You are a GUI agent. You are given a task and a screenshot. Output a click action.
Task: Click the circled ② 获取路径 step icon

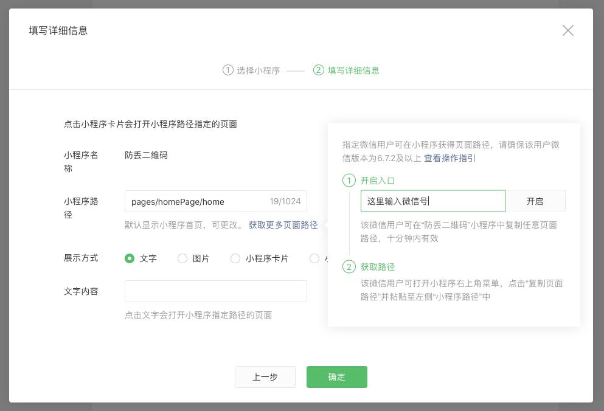click(x=349, y=267)
